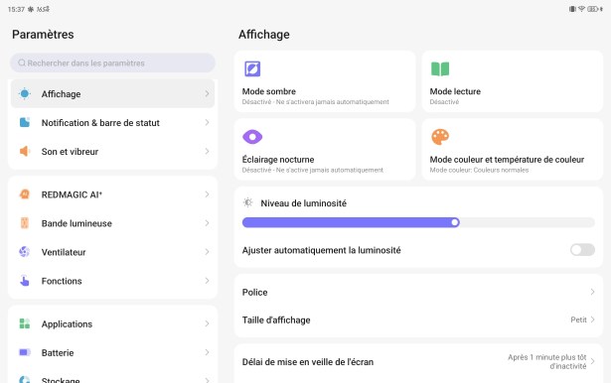Tap the vibrate mode status icon
Screen dimensions: 611x383
(572, 9)
